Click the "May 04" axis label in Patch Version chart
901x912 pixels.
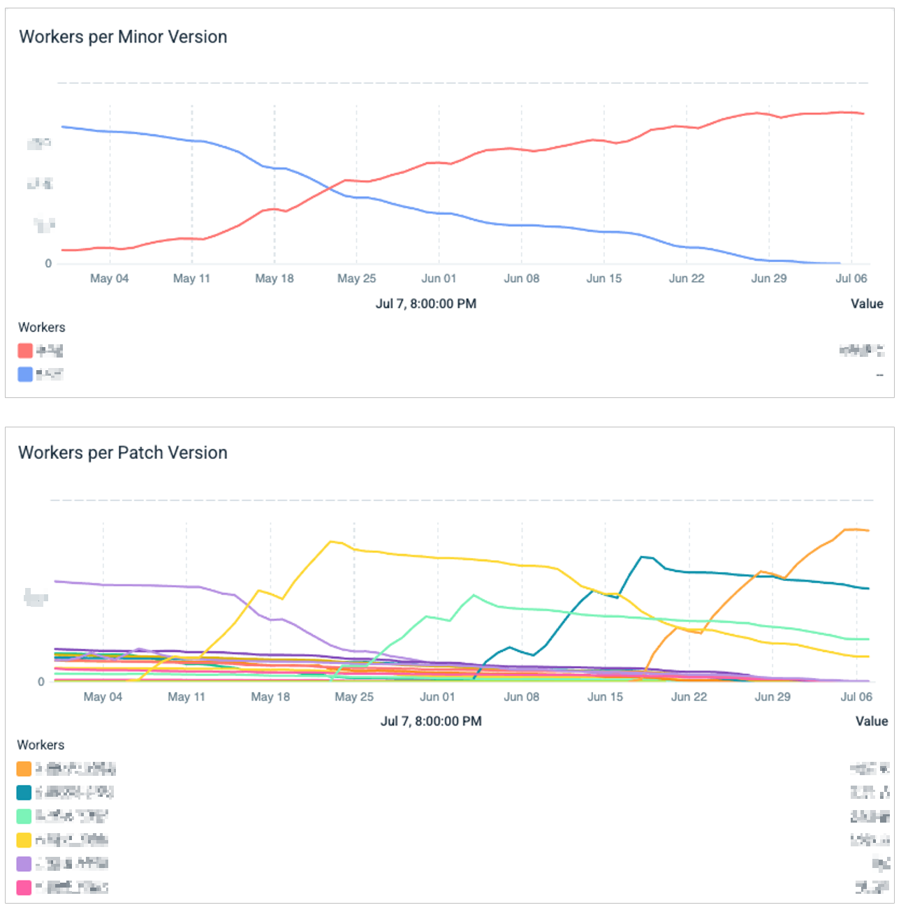point(103,697)
